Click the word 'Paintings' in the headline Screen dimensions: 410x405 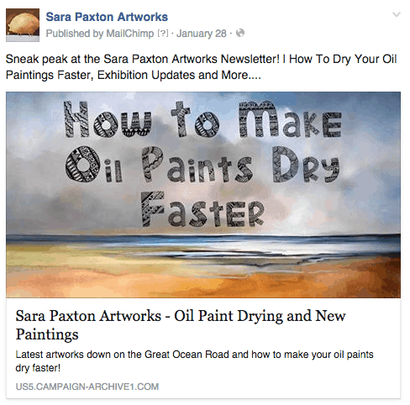click(47, 334)
